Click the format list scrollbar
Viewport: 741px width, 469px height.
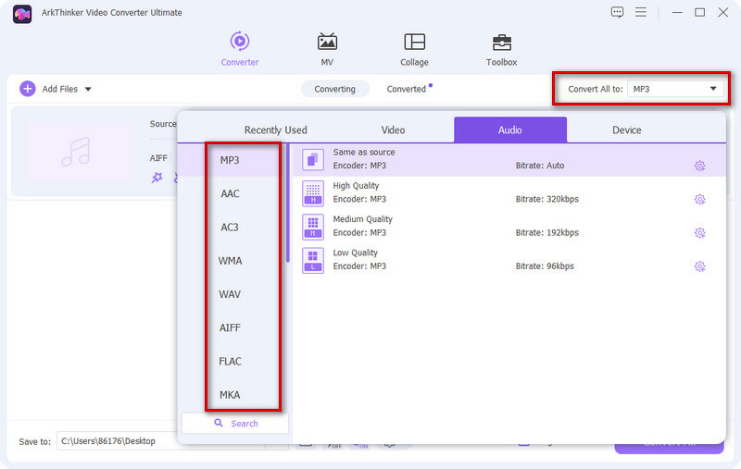point(287,203)
